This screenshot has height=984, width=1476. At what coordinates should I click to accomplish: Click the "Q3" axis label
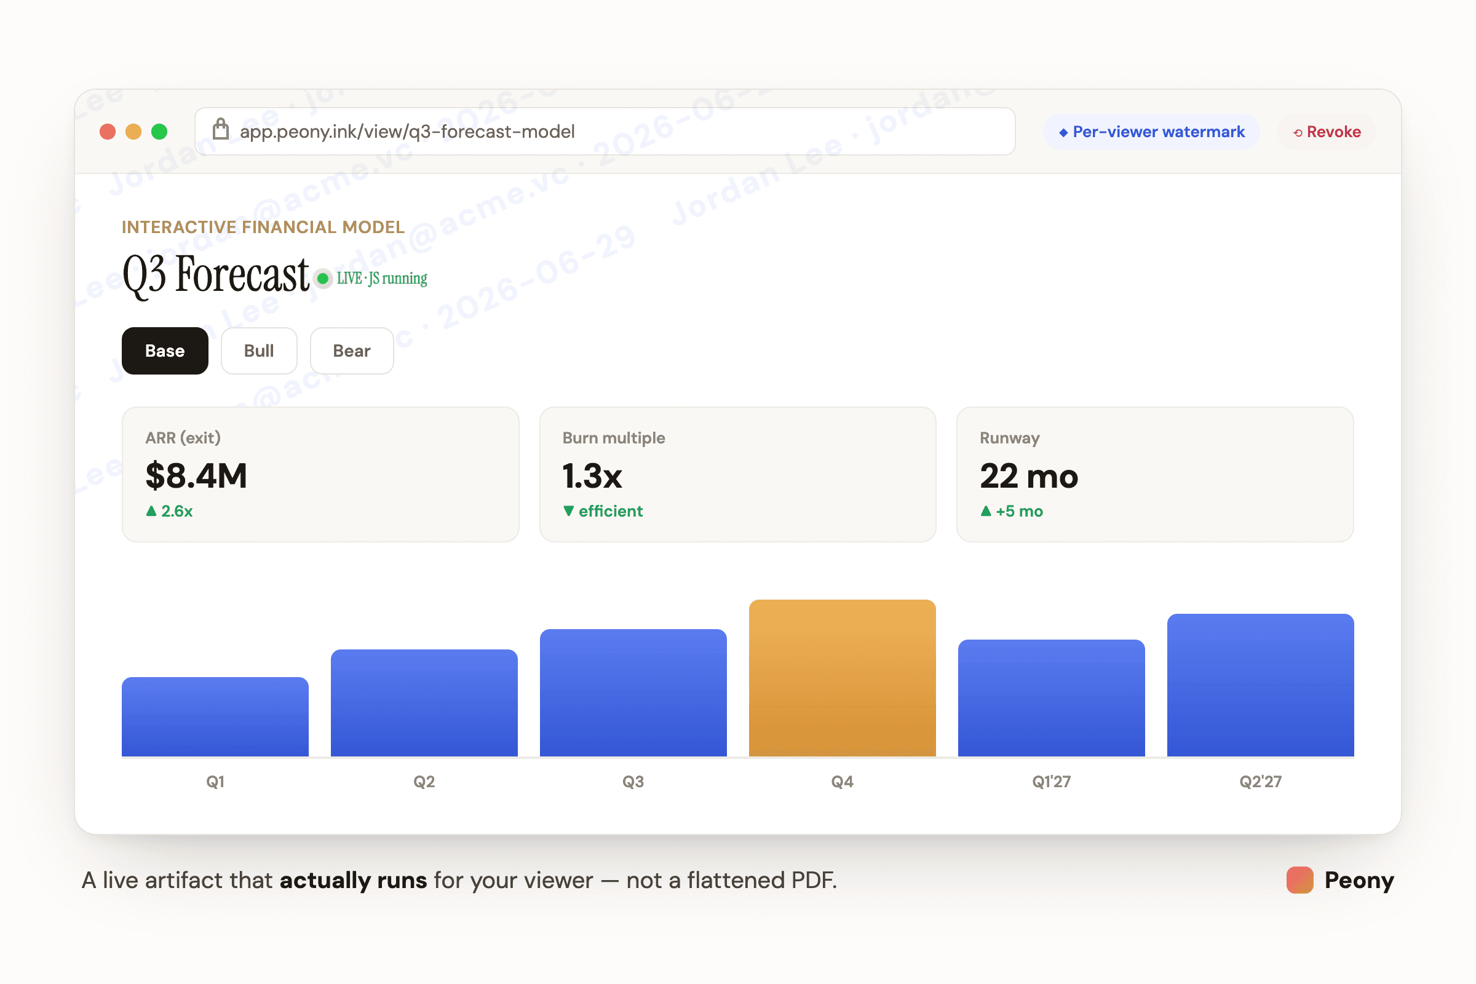633,782
